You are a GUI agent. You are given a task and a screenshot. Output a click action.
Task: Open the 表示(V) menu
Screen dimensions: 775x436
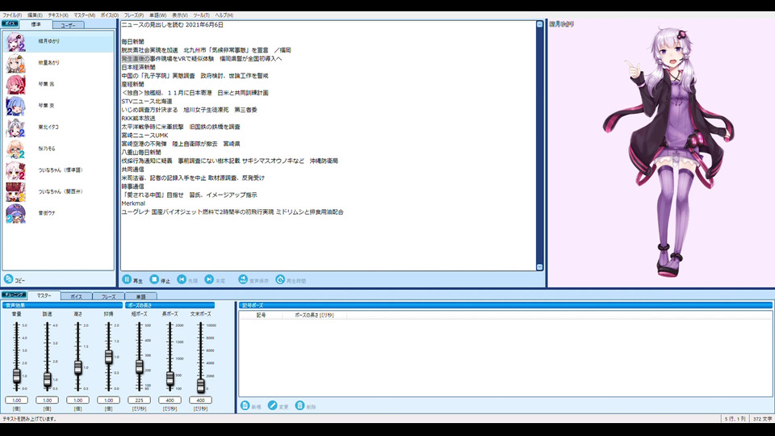pyautogui.click(x=179, y=15)
